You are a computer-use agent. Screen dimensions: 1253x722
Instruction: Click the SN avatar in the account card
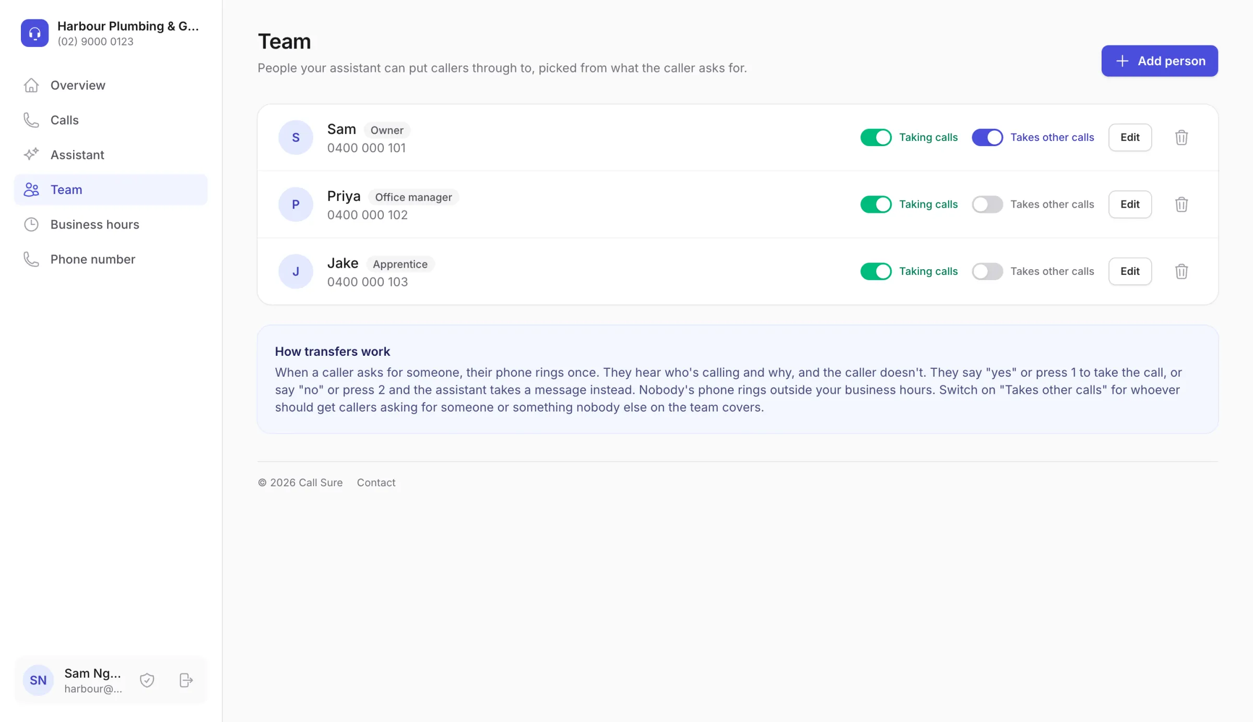point(38,680)
